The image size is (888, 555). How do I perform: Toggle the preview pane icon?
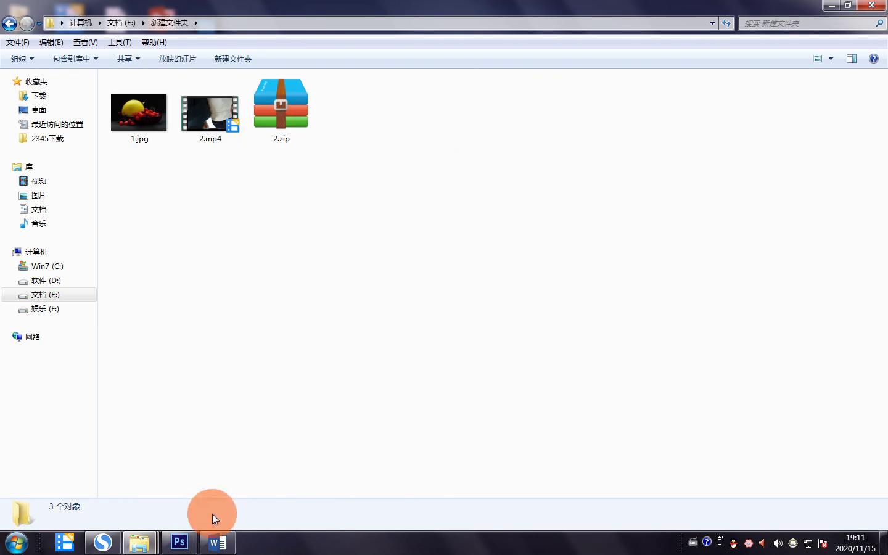pos(852,59)
